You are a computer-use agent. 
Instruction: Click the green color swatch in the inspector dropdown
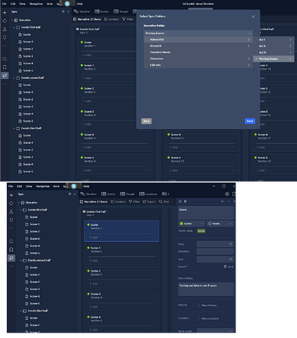[181, 224]
